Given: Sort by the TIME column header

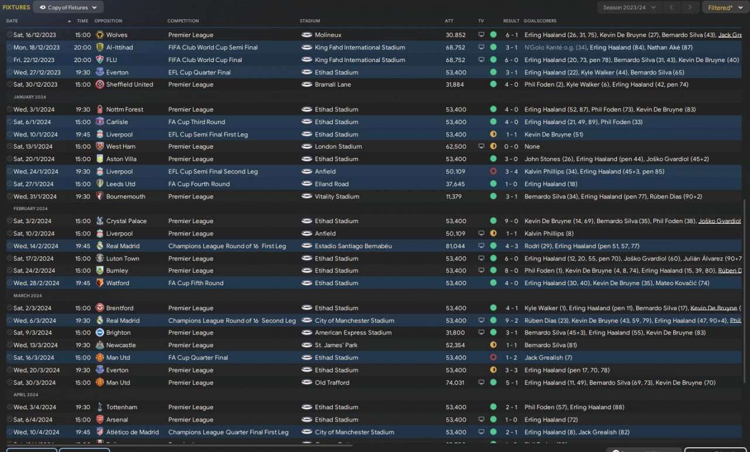Looking at the screenshot, I should point(83,21).
